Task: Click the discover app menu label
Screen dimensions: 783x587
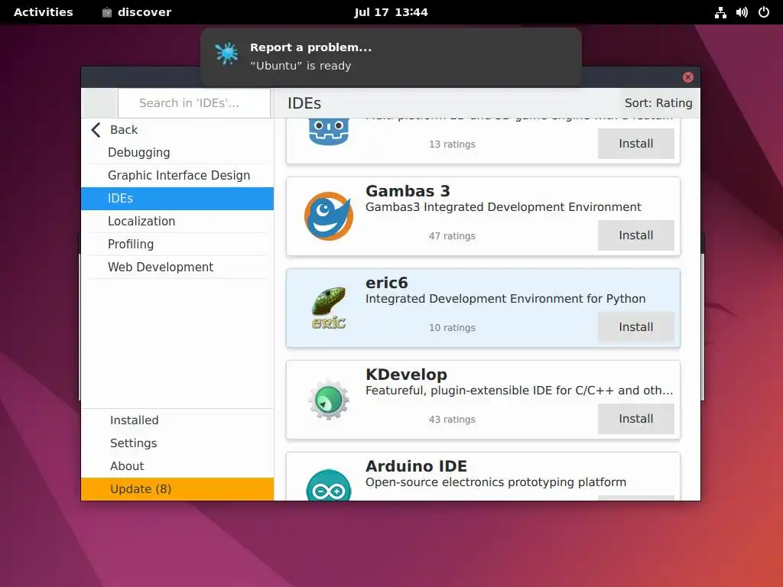Action: (x=145, y=12)
